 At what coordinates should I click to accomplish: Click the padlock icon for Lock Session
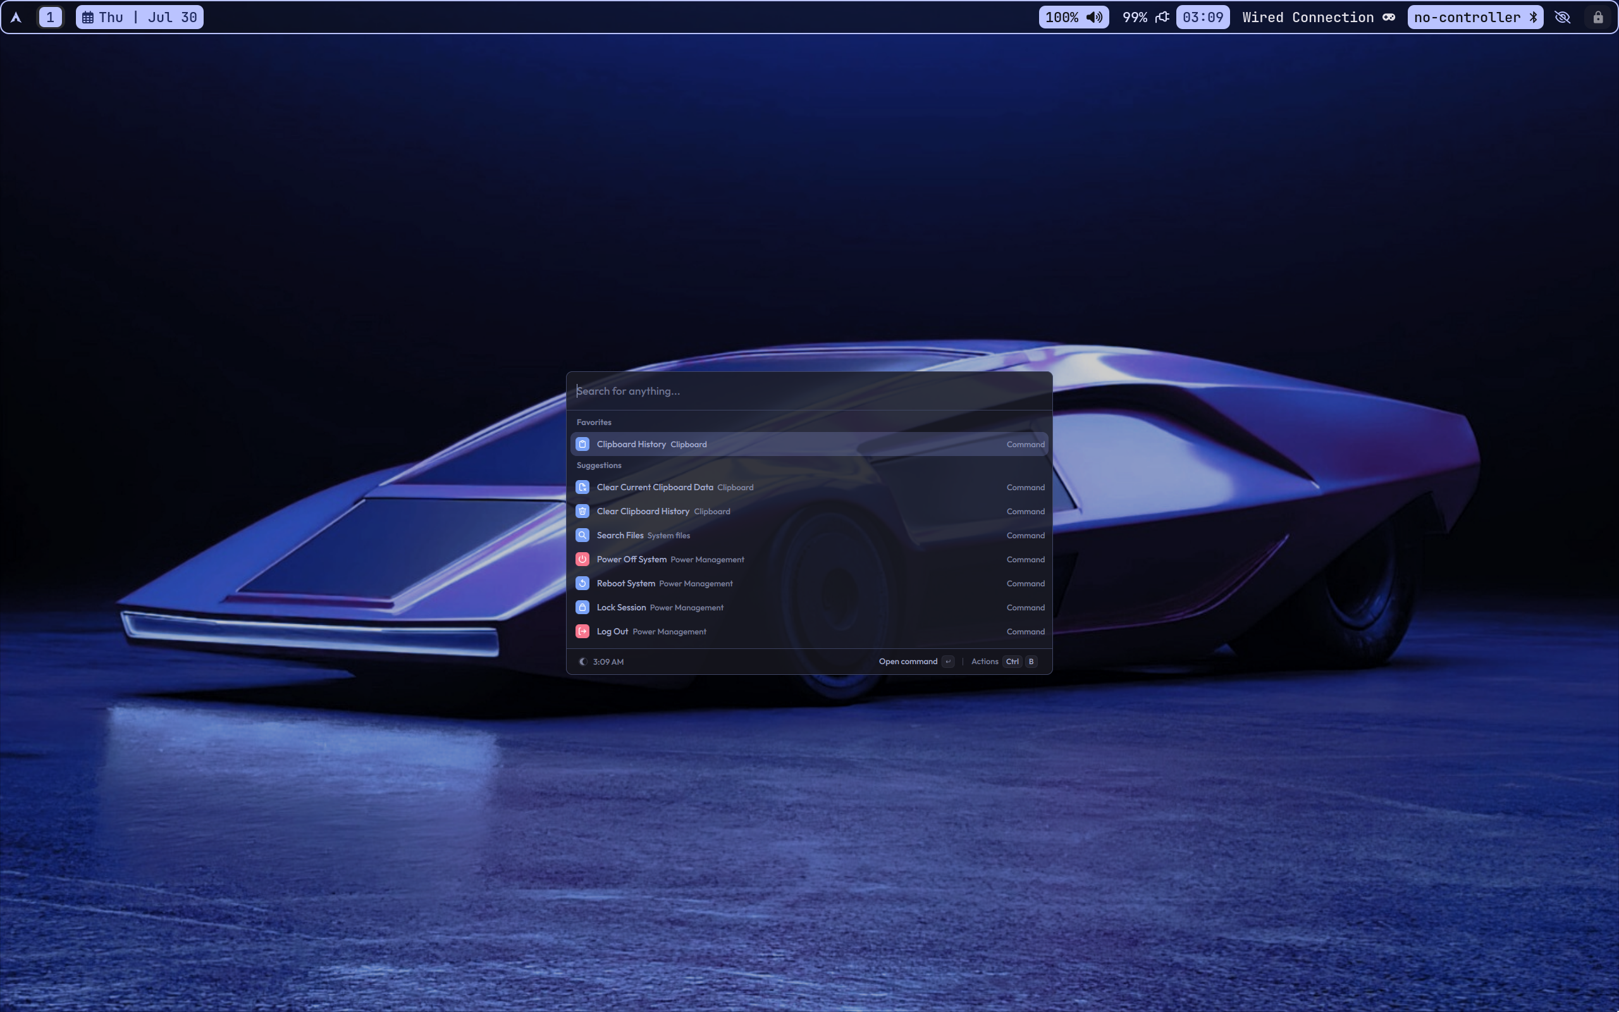[582, 608]
